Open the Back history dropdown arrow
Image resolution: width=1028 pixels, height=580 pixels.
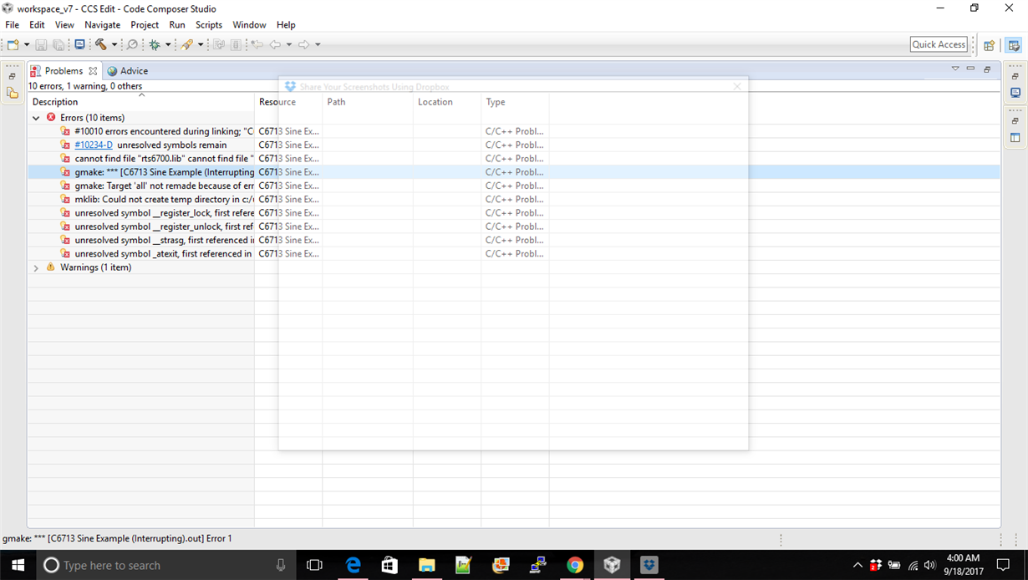[x=289, y=44]
